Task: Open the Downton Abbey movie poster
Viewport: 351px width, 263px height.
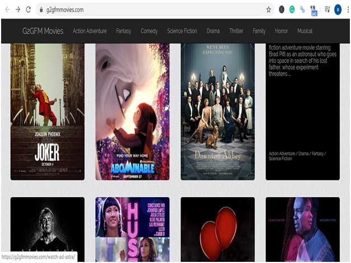Action: point(217,111)
